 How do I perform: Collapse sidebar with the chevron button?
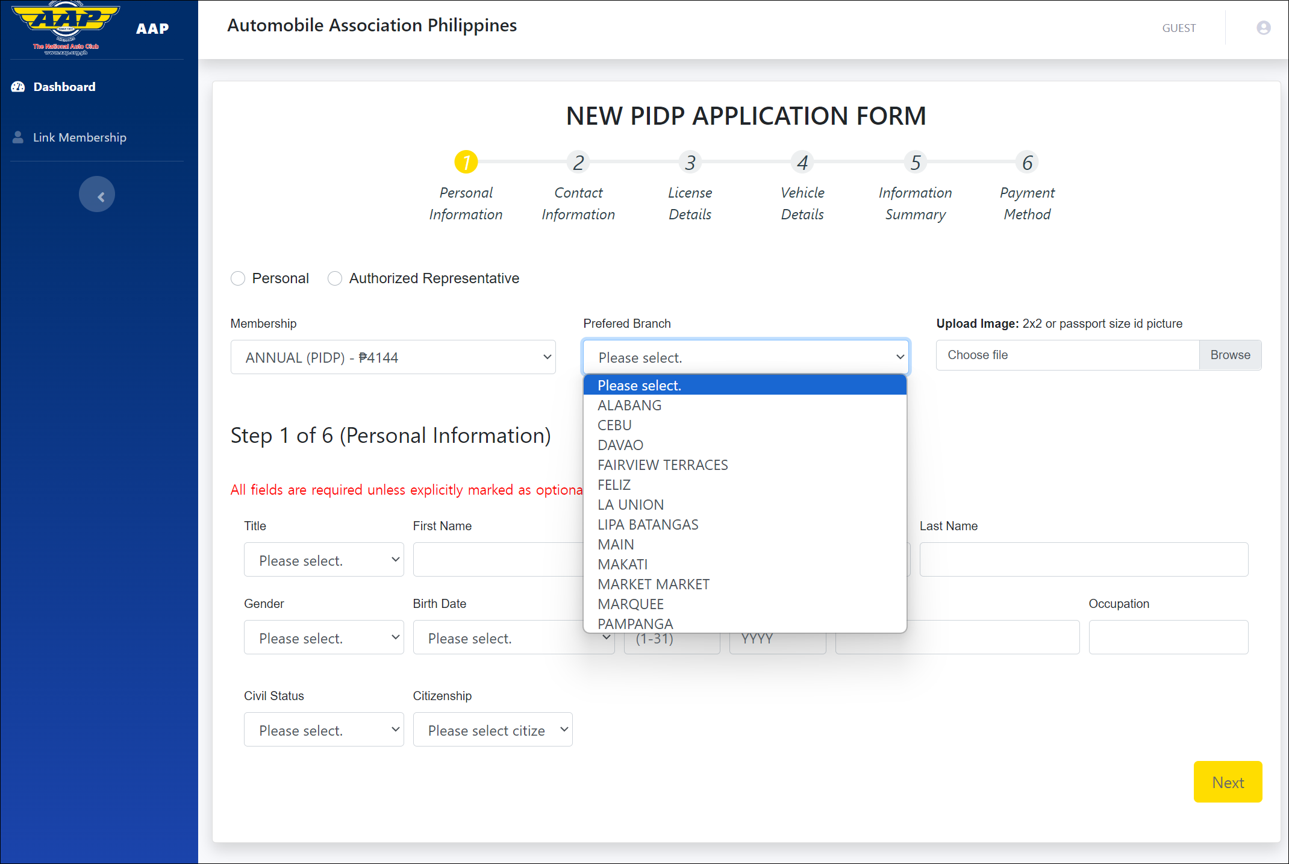97,194
